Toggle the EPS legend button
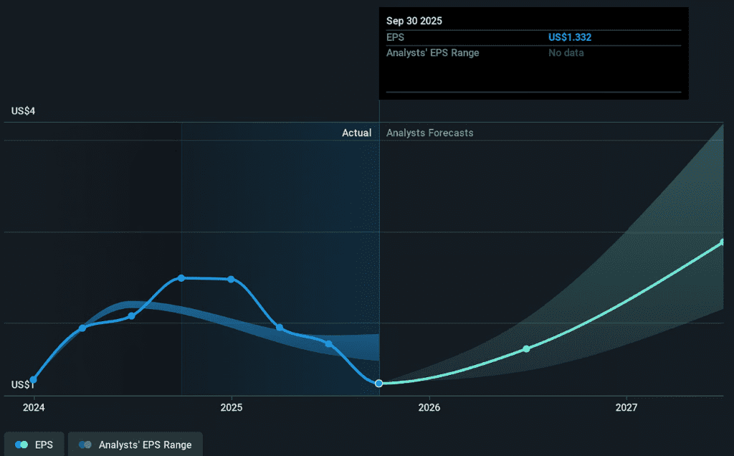The height and width of the screenshot is (456, 734). click(x=34, y=445)
